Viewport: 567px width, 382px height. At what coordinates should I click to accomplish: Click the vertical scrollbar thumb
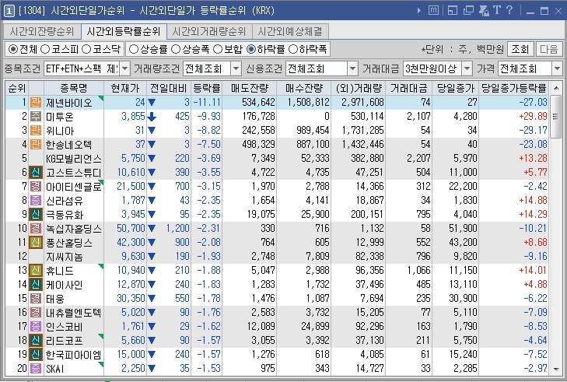click(556, 117)
